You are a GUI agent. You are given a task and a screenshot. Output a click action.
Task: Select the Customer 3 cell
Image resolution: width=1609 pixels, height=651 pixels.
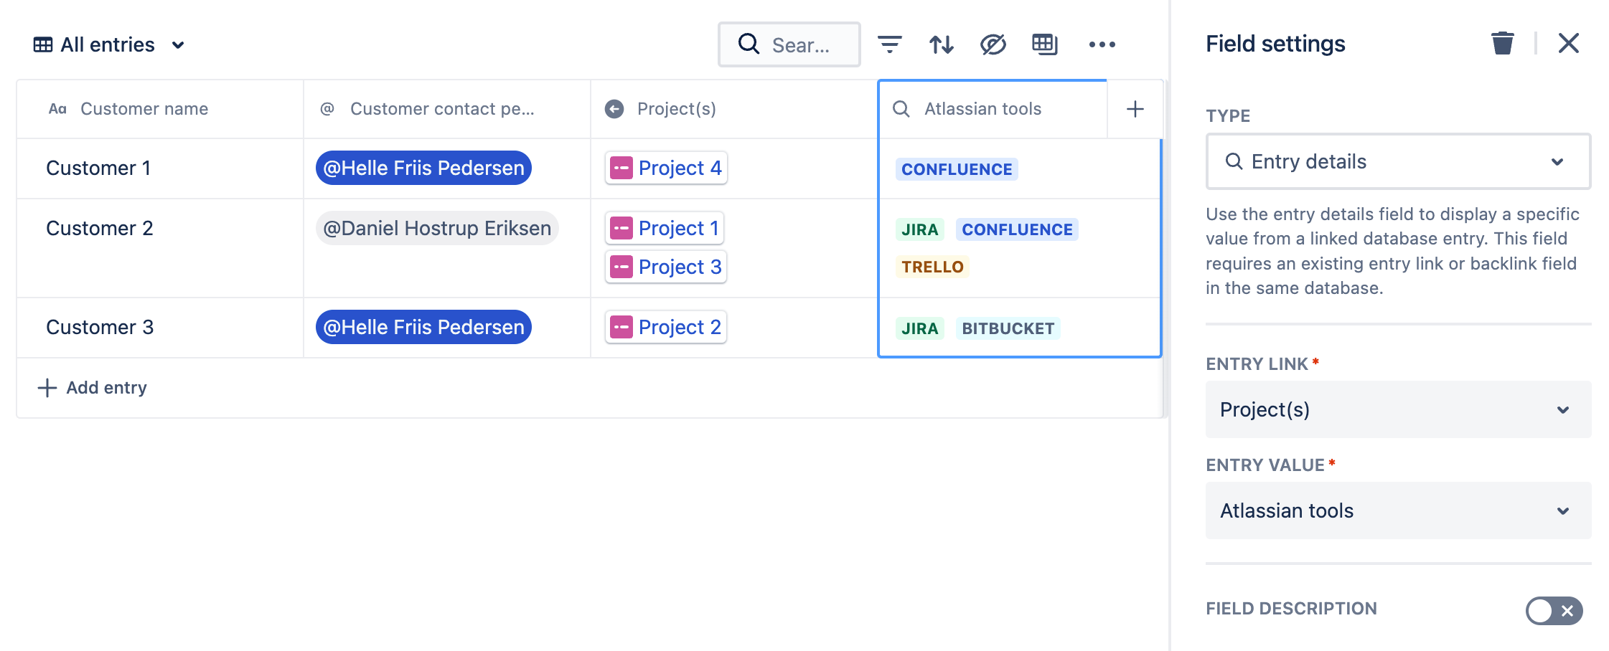[160, 327]
